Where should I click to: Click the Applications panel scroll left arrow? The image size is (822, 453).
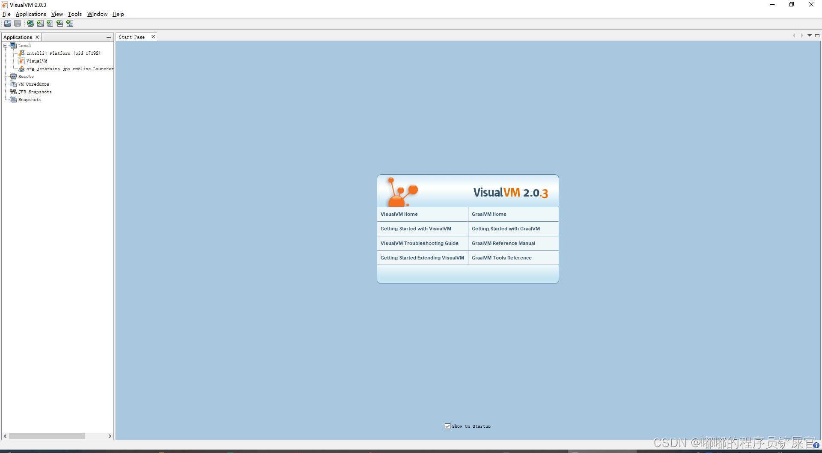[x=5, y=436]
